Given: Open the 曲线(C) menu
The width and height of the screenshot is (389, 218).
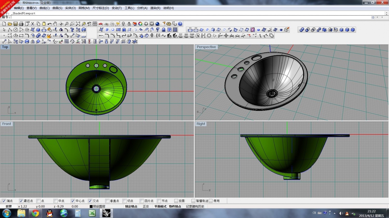Looking at the screenshot, I should 44,8.
